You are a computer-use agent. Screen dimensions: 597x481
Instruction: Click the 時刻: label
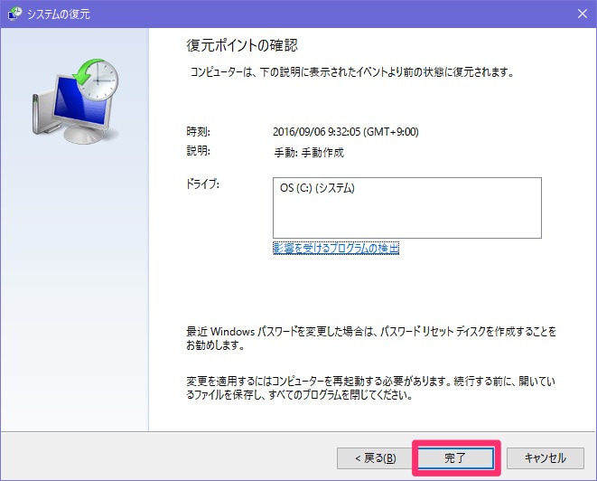(198, 131)
